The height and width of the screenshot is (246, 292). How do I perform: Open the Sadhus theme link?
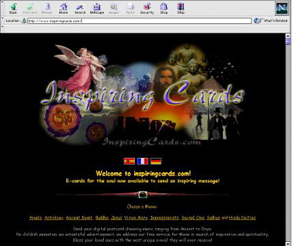pos(213,217)
